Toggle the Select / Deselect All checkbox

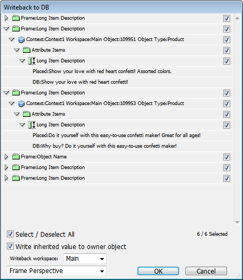(10, 234)
